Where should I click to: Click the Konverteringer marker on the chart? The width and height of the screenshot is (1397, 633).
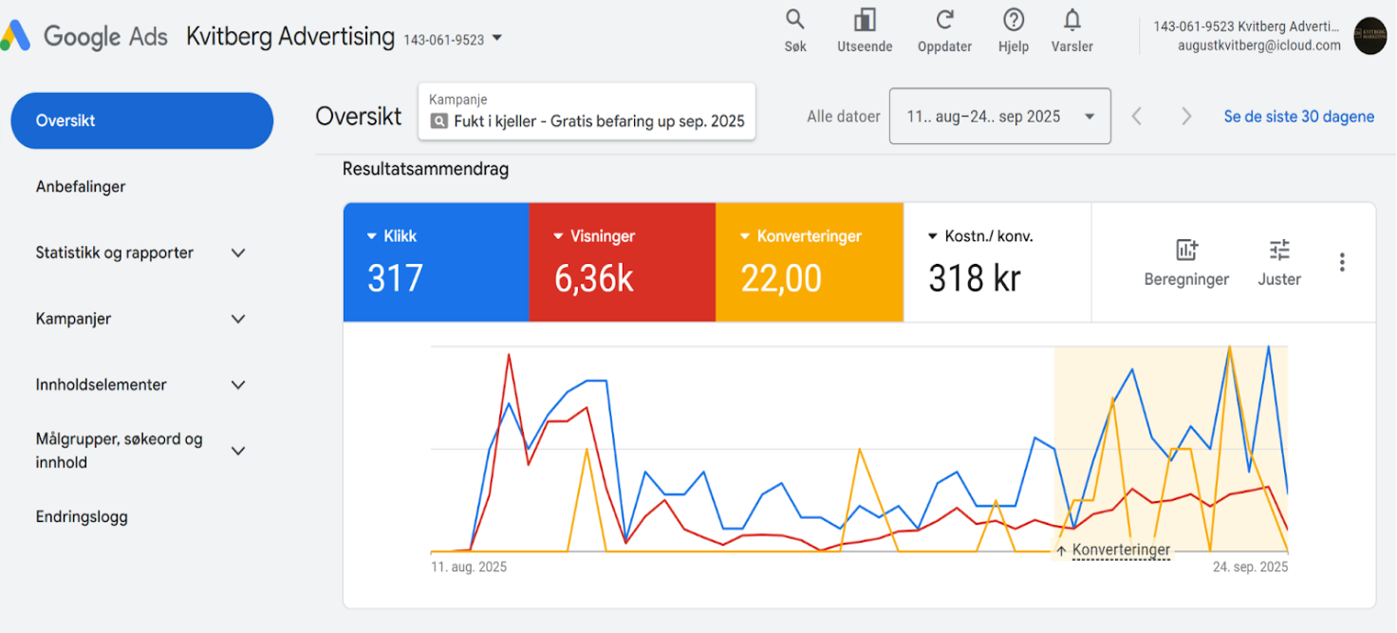[x=1121, y=549]
